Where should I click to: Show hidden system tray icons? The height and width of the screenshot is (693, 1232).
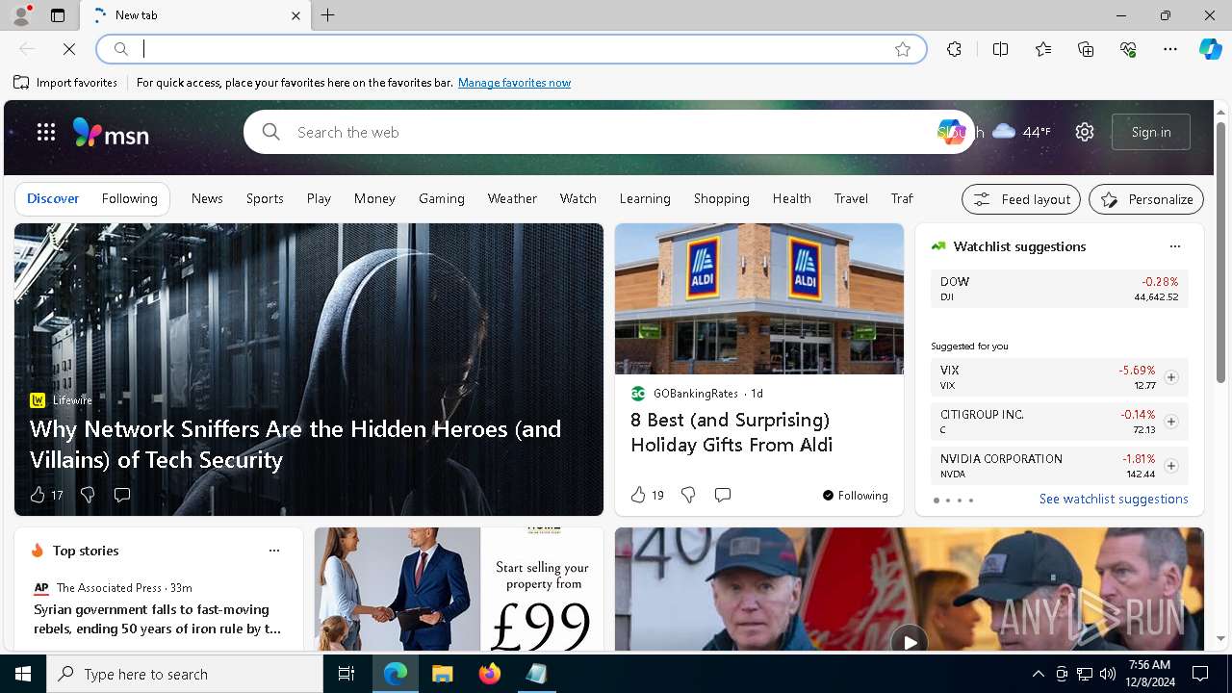point(1038,674)
